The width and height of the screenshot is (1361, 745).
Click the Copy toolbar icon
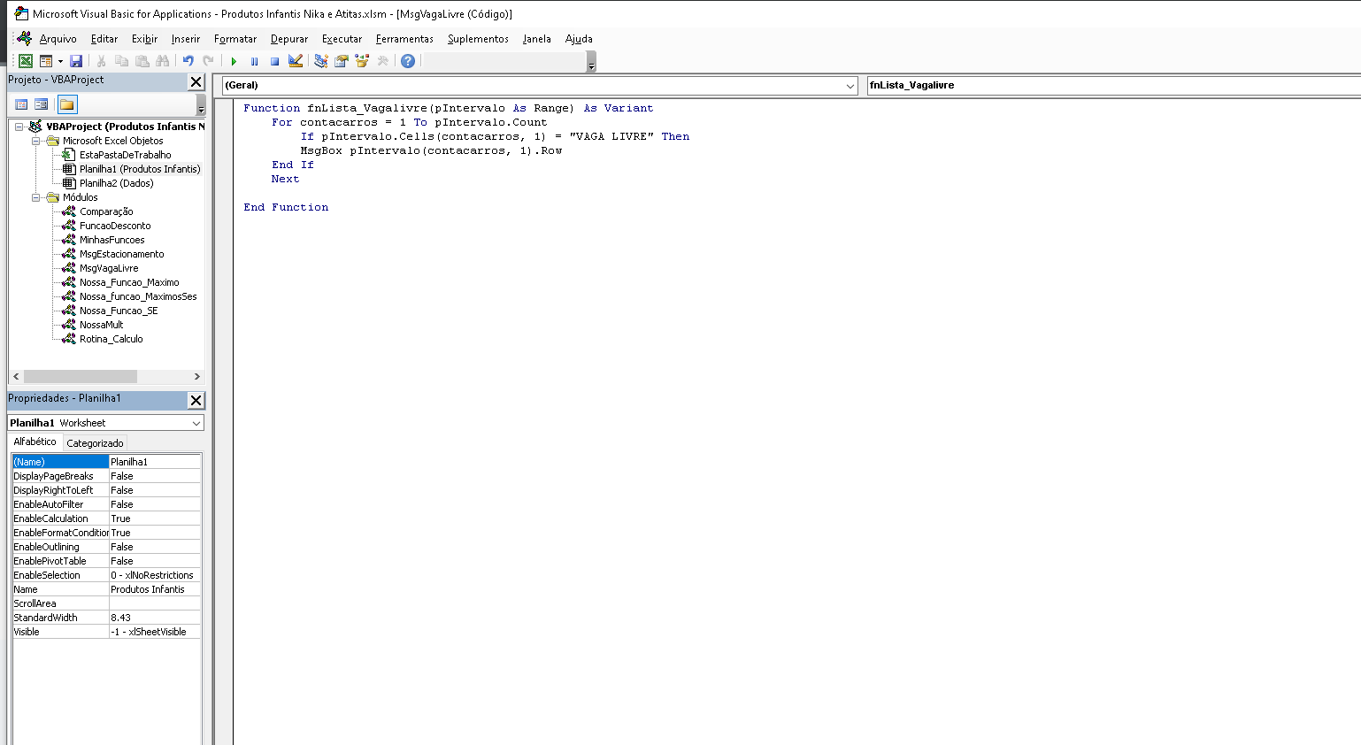[122, 61]
